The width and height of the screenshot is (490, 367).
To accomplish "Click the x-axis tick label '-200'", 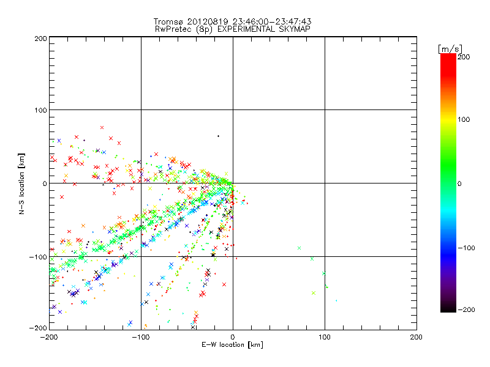I will point(49,338).
